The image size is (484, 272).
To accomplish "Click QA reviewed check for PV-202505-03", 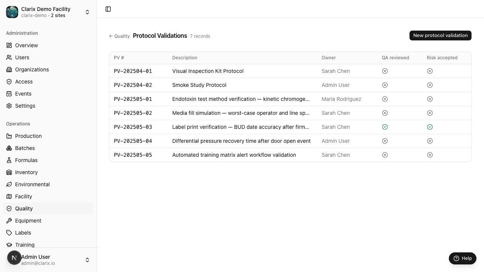I will (385, 127).
